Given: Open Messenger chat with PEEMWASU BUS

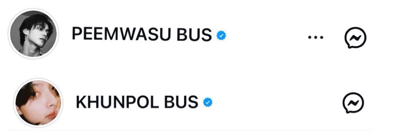Looking at the screenshot, I should (355, 38).
